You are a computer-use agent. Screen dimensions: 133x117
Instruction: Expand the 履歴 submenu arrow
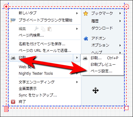pyautogui.click(x=120, y=21)
